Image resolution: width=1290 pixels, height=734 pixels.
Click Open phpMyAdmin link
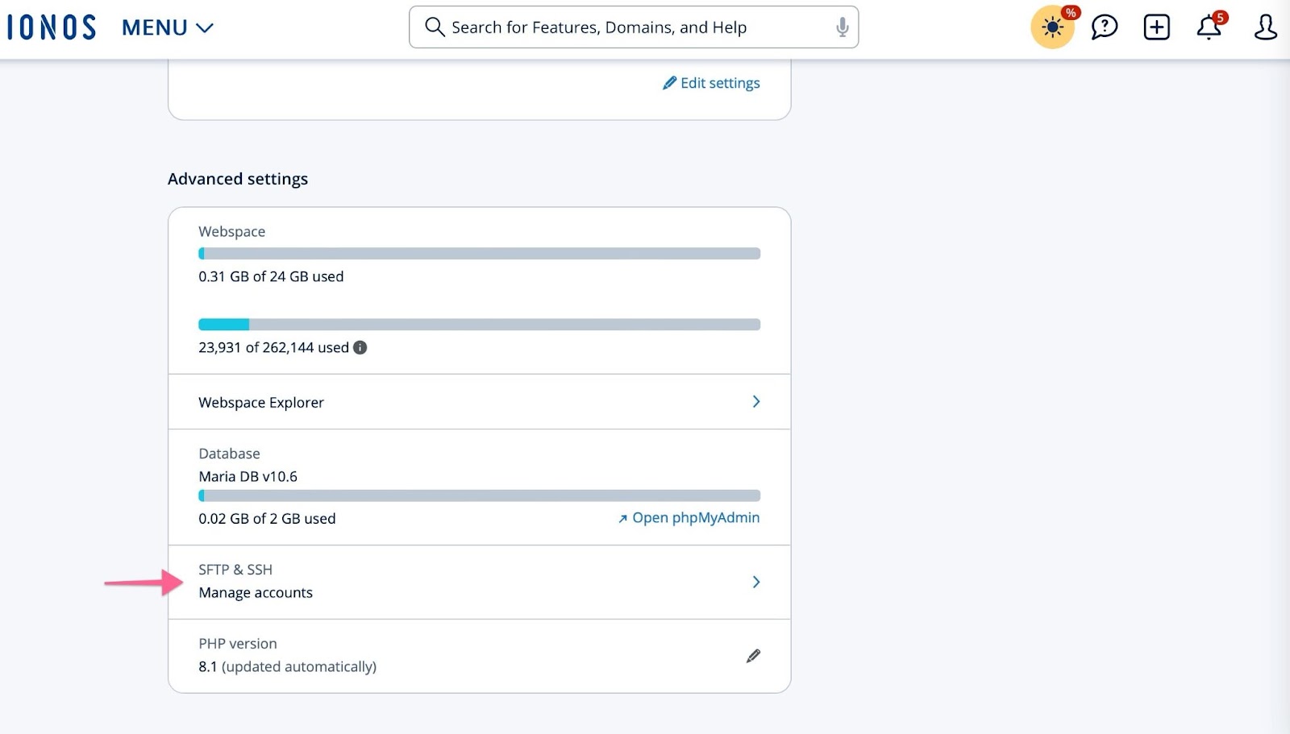click(x=689, y=518)
